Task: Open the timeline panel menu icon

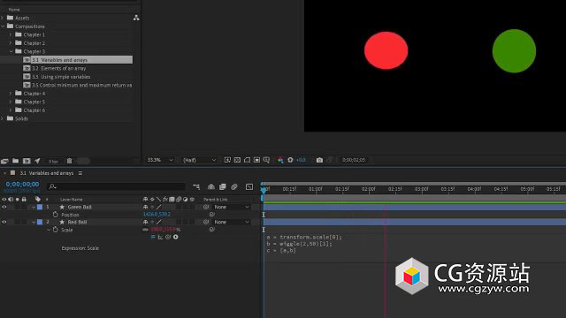Action: click(80, 173)
